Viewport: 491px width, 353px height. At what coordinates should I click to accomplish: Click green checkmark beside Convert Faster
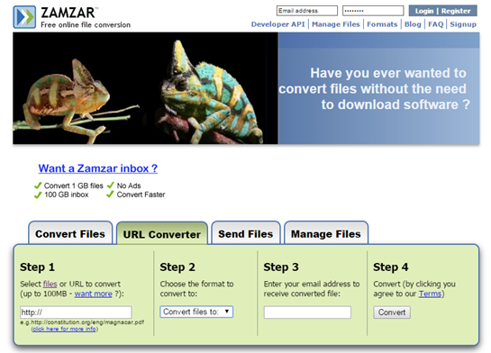pyautogui.click(x=110, y=195)
